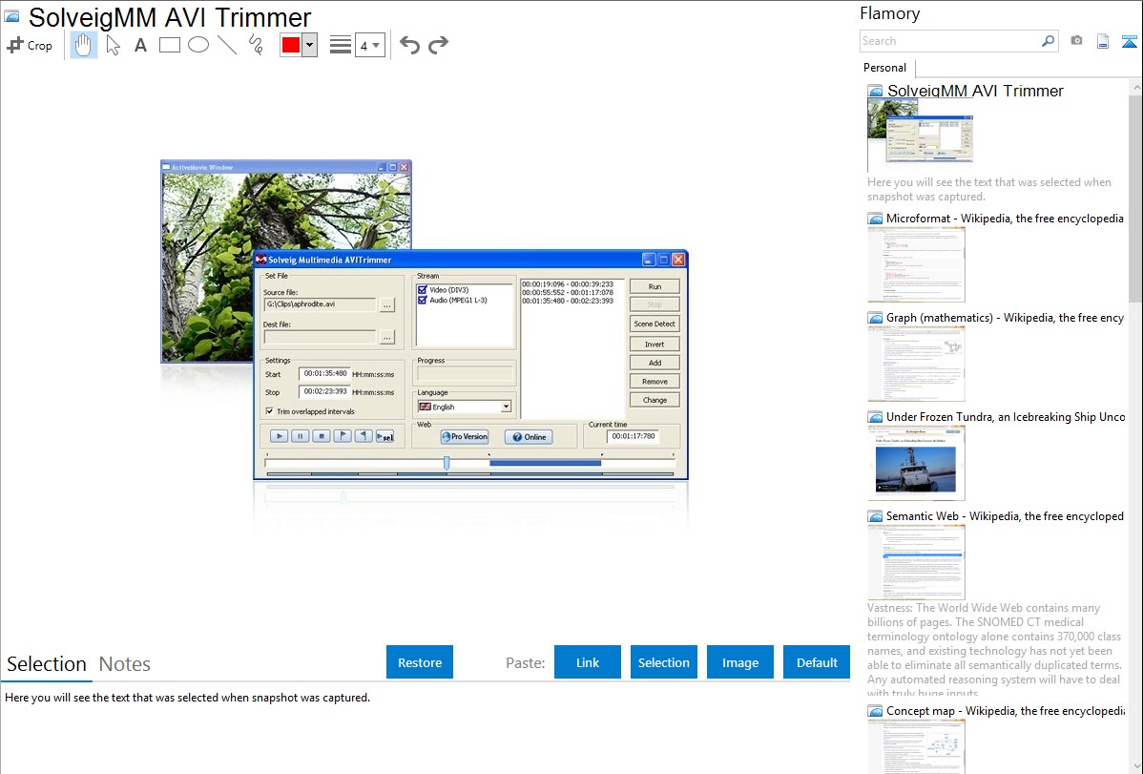Pick the arrow pointer selection tool

point(113,45)
